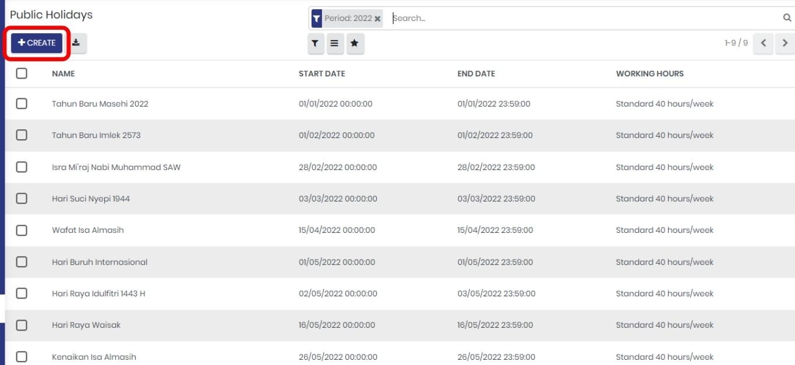795x365 pixels.
Task: Check the Wafat Isa Almasih row
Action: click(x=22, y=230)
